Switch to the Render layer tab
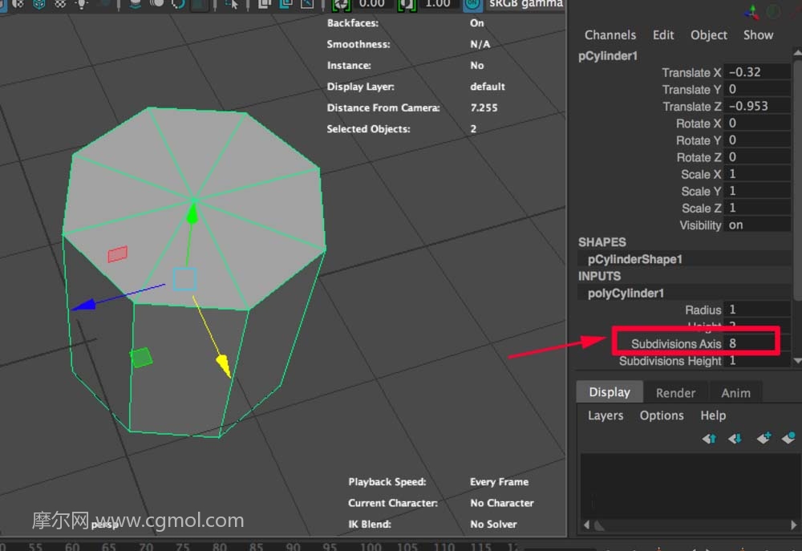The height and width of the screenshot is (551, 802). (x=675, y=393)
